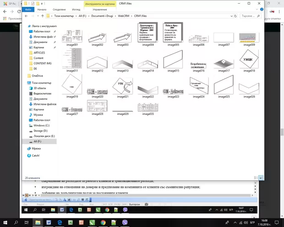Open OneDrive in navigation pane

coord(37,76)
